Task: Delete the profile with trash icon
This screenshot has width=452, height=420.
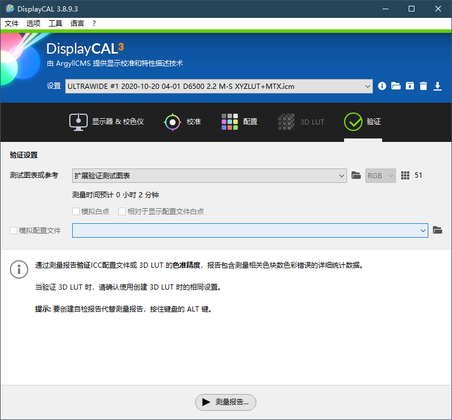Action: click(x=423, y=86)
